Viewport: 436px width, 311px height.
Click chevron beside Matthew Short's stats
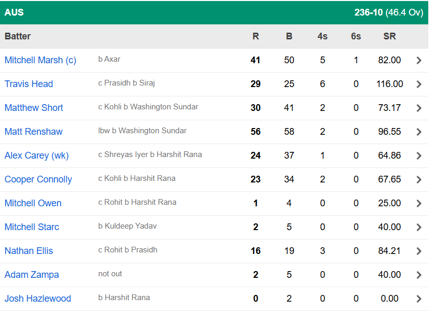419,108
